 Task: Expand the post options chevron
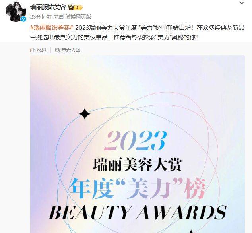pyautogui.click(x=242, y=3)
